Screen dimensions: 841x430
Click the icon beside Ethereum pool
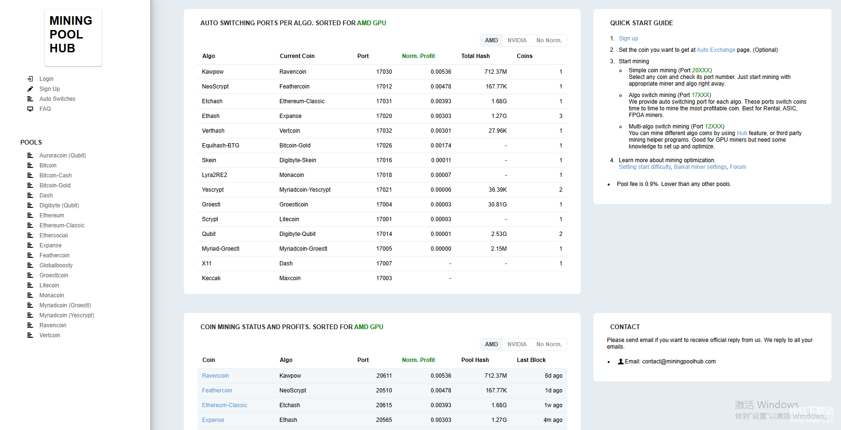tap(30, 215)
